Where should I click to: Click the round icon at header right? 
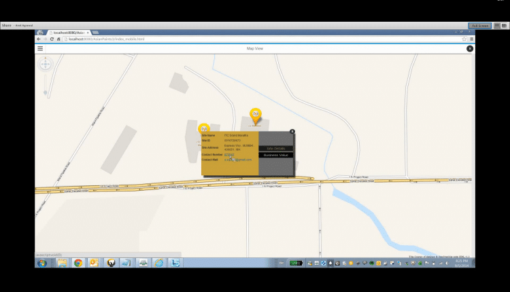click(x=469, y=48)
